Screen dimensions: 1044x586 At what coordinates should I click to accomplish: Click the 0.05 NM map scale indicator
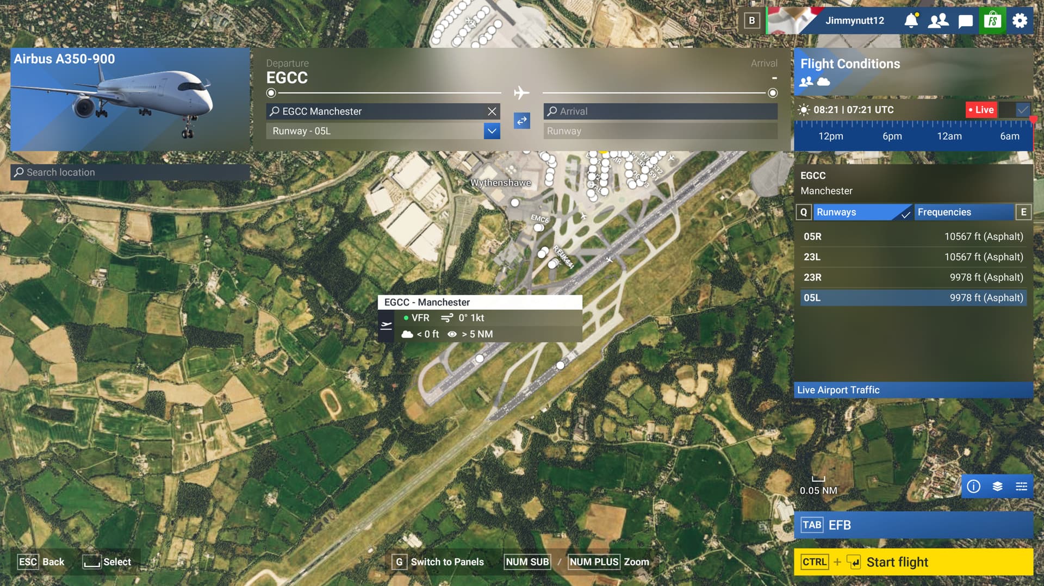(x=818, y=486)
